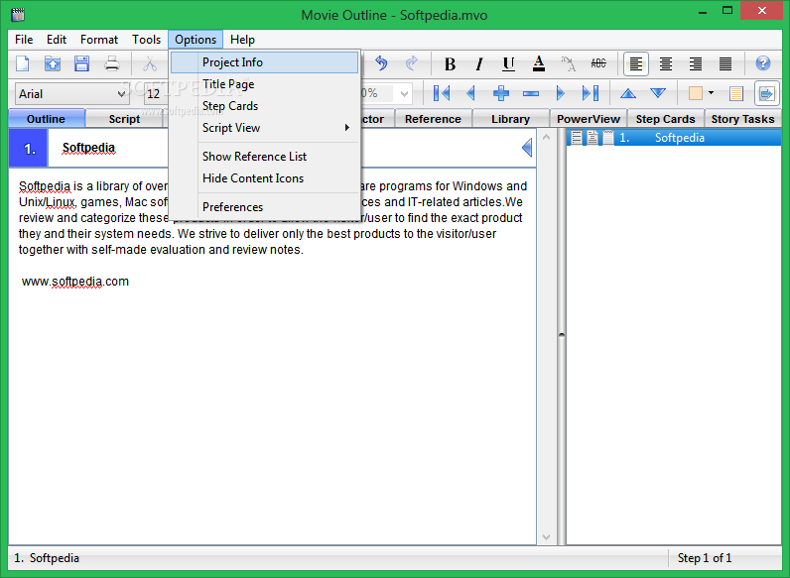The image size is (790, 578).
Task: Click the step color swatch
Action: (x=696, y=93)
